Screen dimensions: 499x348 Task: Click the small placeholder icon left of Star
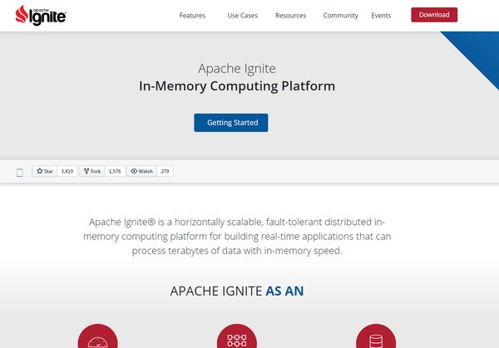[x=20, y=173]
